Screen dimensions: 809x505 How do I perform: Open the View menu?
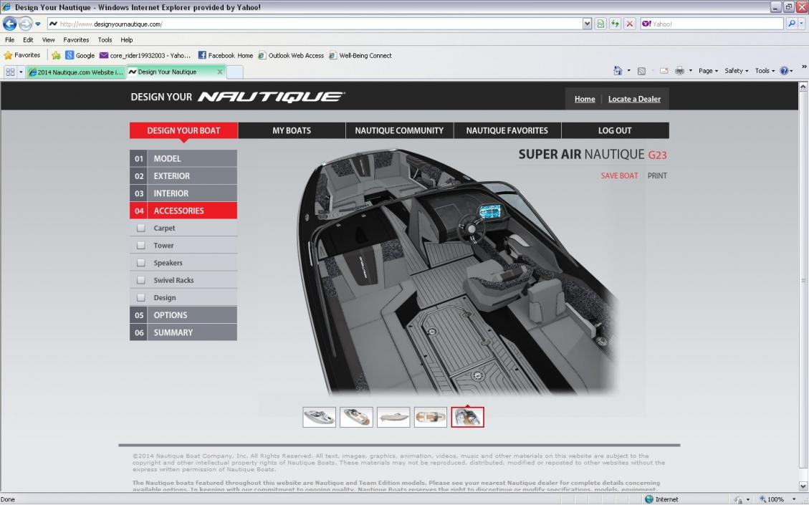click(49, 39)
